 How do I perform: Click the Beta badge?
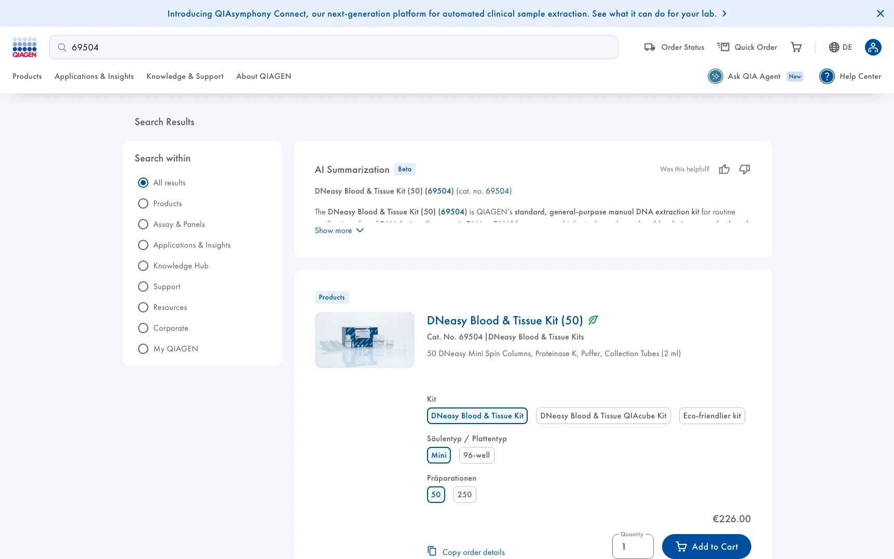click(x=405, y=169)
